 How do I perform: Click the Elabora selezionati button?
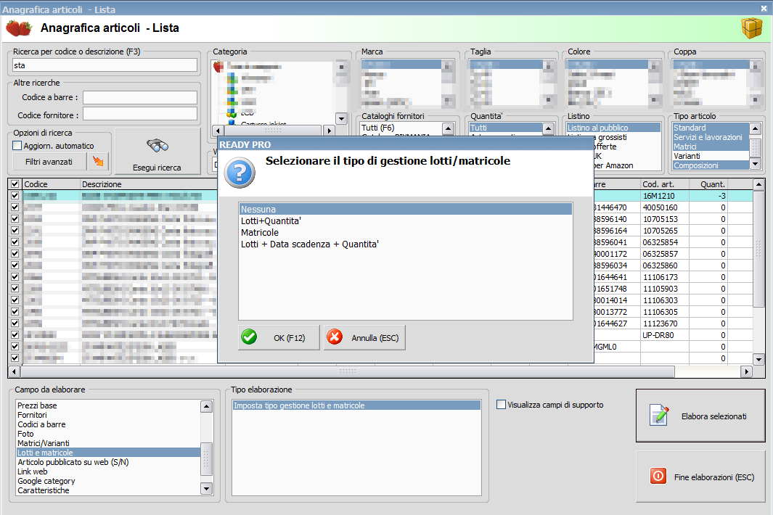click(x=700, y=416)
